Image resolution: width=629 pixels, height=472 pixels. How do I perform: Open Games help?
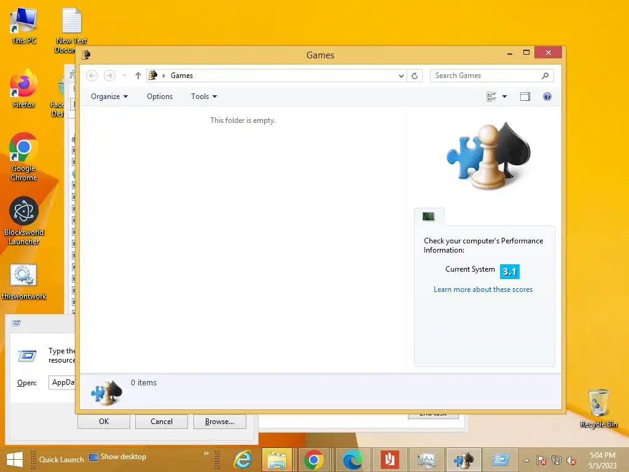tap(547, 96)
